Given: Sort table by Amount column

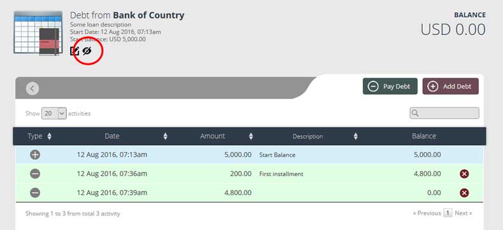Looking at the screenshot, I should pos(251,136).
